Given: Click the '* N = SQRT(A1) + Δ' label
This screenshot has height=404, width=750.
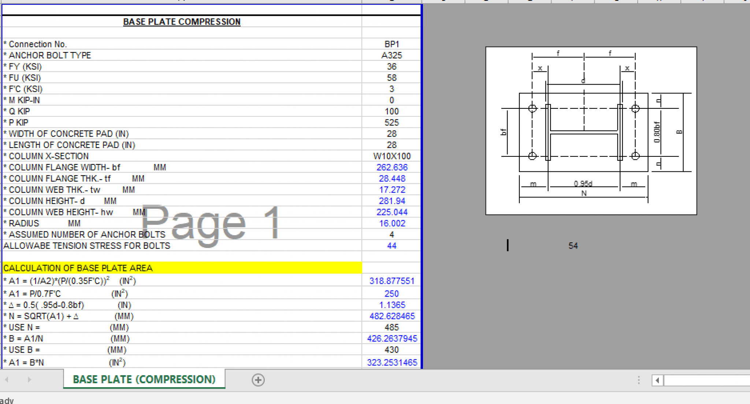Looking at the screenshot, I should point(41,316).
